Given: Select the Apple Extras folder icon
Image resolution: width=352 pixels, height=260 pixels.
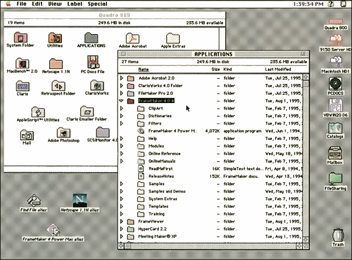Looking at the screenshot, I should click(x=173, y=38).
